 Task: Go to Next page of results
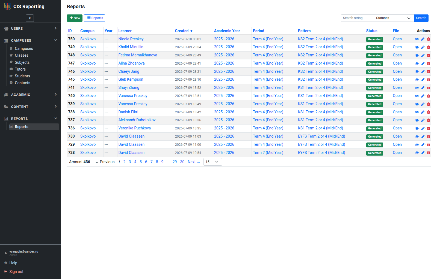194,162
